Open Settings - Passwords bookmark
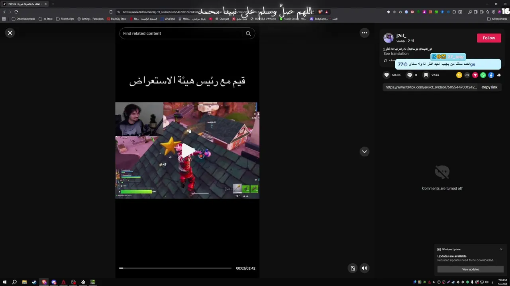Viewport: 510px width, 286px height. pos(90,19)
